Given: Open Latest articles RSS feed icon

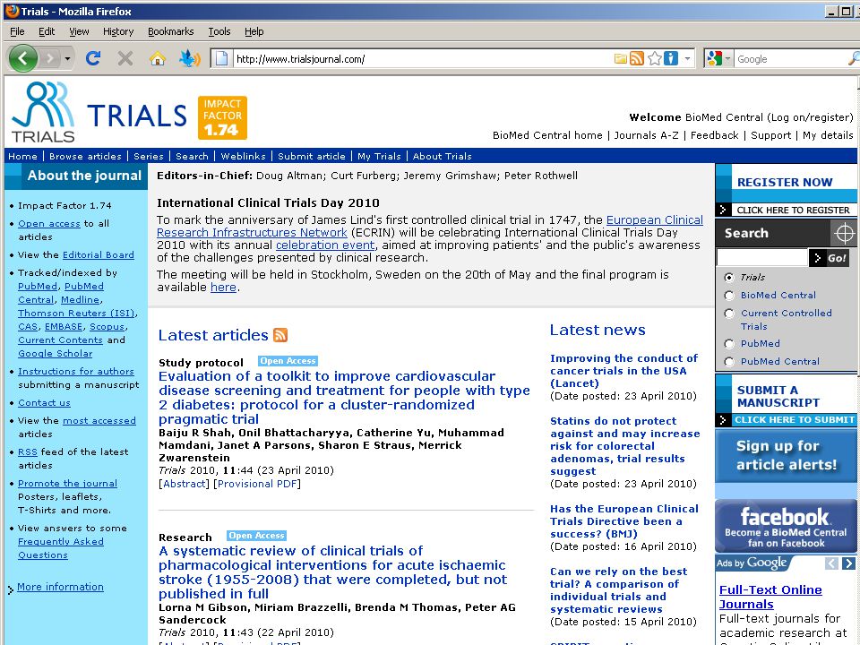Looking at the screenshot, I should tap(280, 334).
